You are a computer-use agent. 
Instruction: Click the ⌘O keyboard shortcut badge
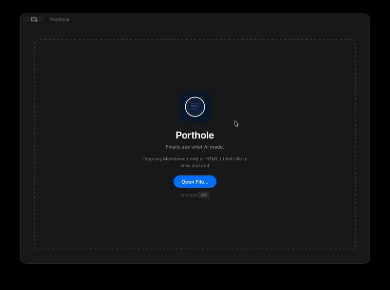click(x=204, y=195)
